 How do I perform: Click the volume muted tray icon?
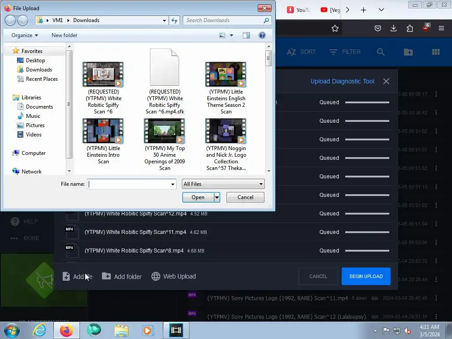407,331
